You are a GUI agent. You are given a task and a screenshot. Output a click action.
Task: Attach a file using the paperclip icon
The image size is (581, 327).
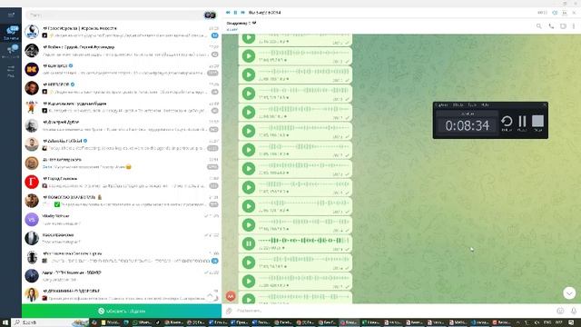[x=229, y=311]
